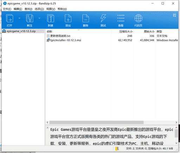Click the installer icon beside EpicInstaller-10.12.3.msi
Screen dimensions: 180x153
click(x=48, y=40)
